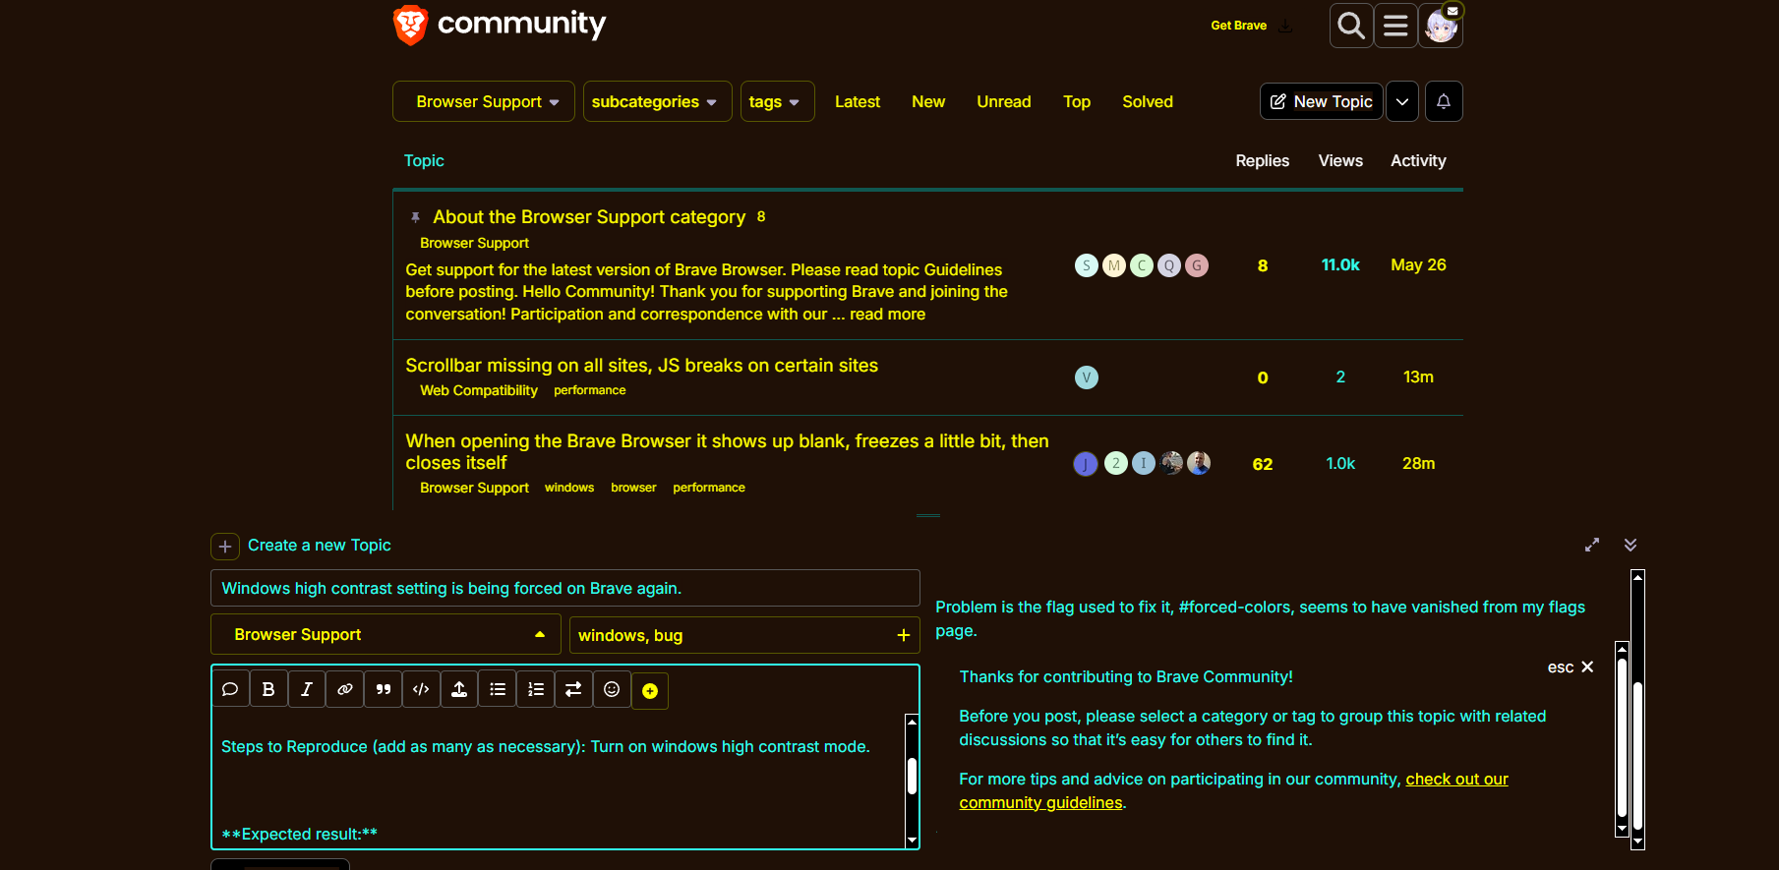Click into the editor body text area
The width and height of the screenshot is (1779, 870).
pos(559,781)
